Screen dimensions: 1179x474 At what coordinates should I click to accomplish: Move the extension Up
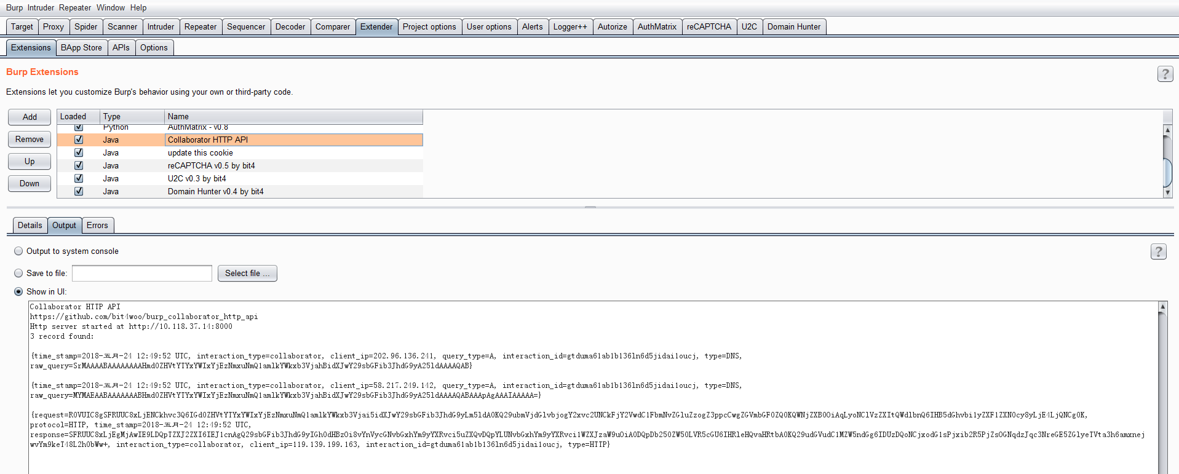pos(30,161)
